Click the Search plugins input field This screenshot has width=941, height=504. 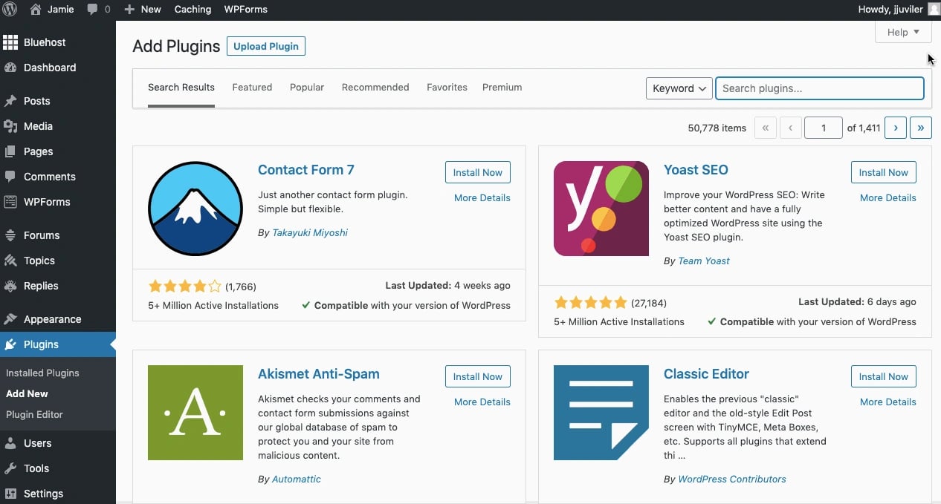[819, 88]
